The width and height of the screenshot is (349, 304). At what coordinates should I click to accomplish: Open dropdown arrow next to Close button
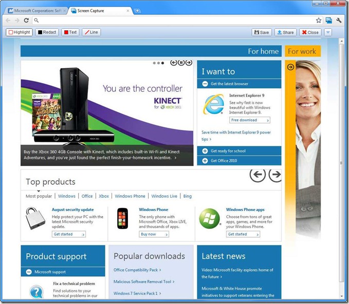tap(328, 32)
